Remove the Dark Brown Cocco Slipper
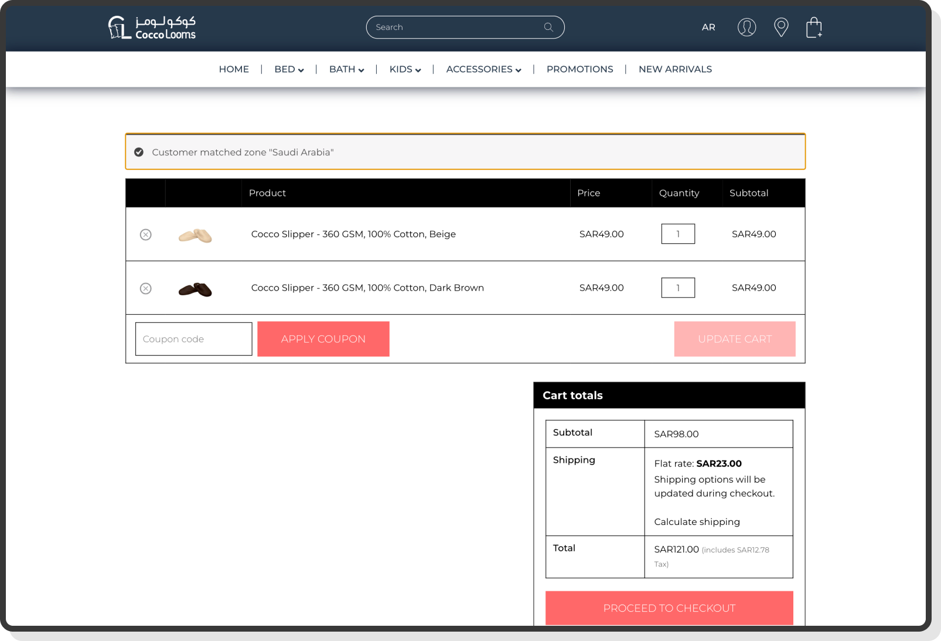The height and width of the screenshot is (641, 941). [145, 288]
